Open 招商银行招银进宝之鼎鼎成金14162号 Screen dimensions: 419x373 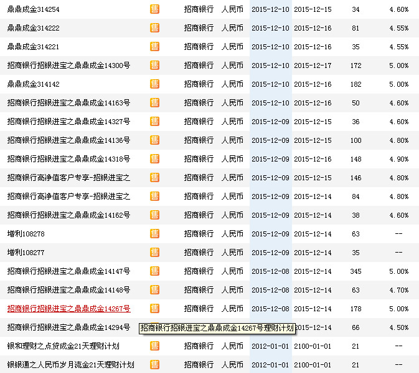[x=68, y=215]
